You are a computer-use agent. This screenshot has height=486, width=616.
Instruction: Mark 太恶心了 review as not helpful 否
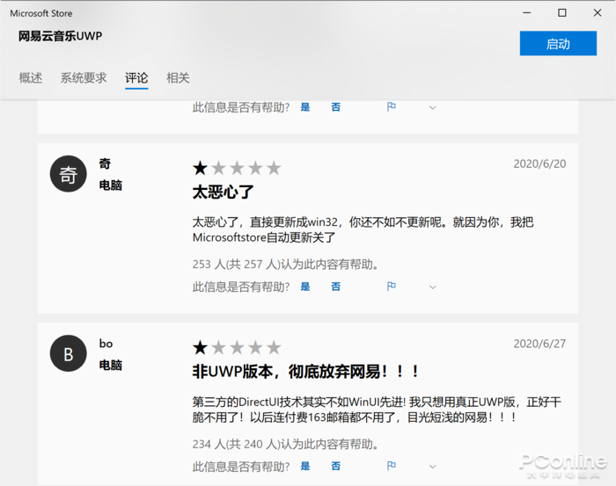[x=336, y=287]
